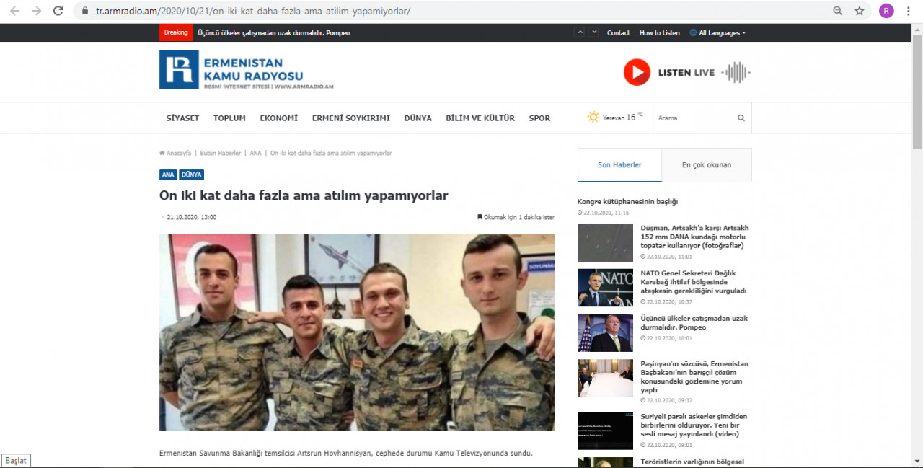Click the browser reload icon
Image resolution: width=923 pixels, height=468 pixels.
point(58,11)
